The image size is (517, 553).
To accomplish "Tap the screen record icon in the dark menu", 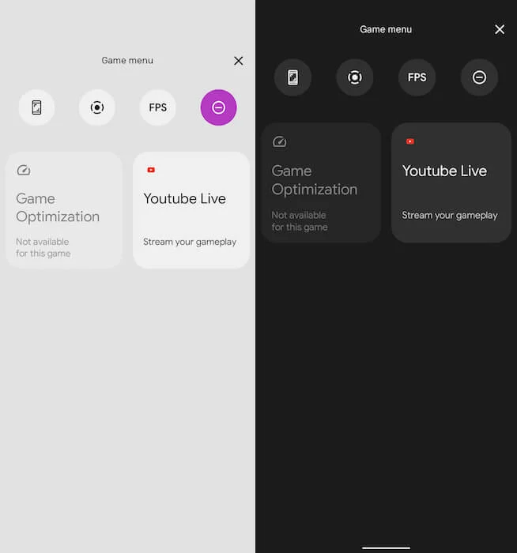I will click(x=355, y=77).
